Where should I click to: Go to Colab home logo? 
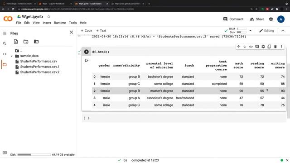[8, 19]
